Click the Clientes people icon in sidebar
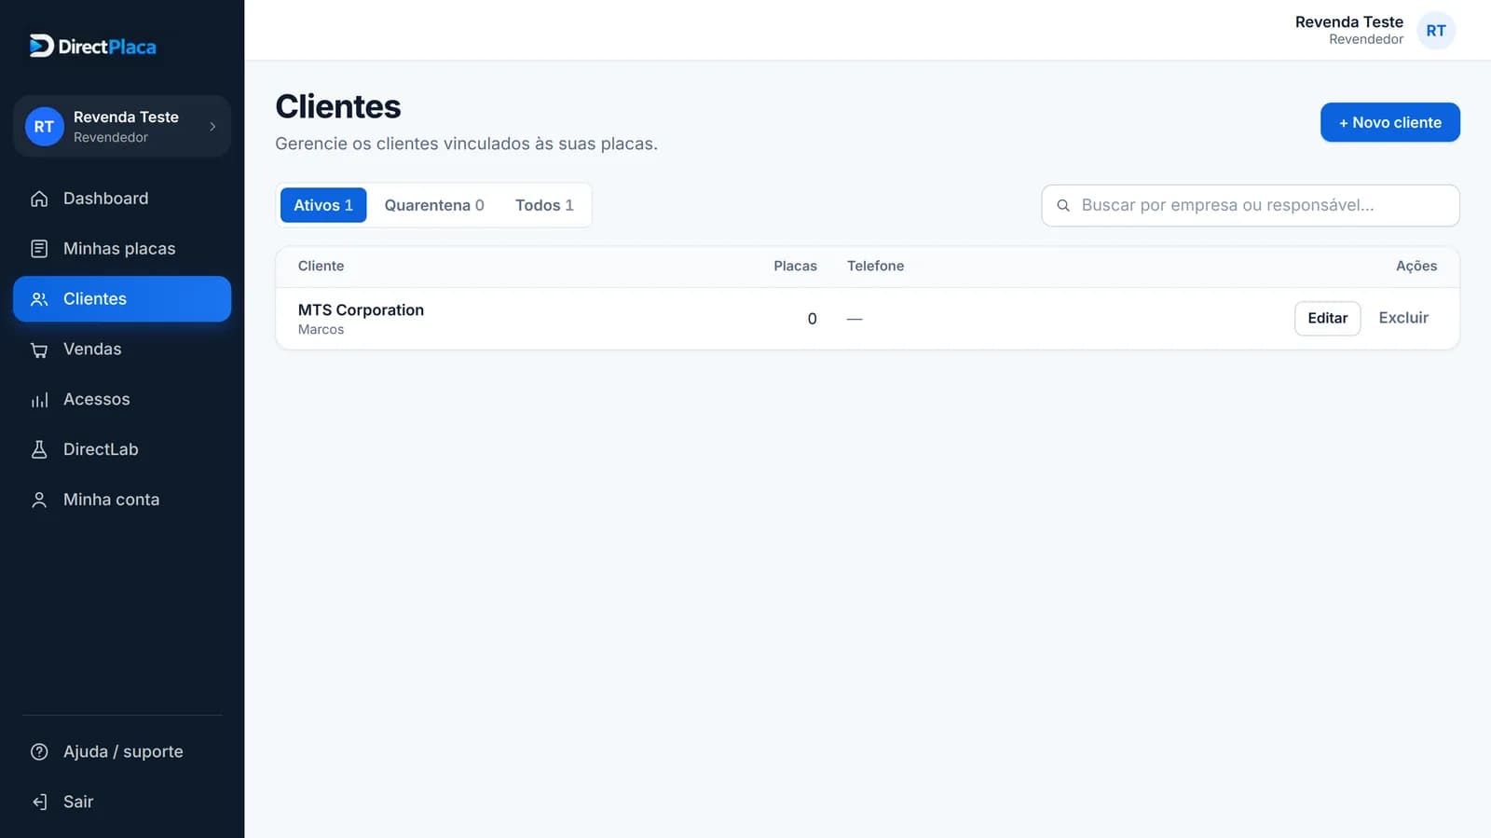 [39, 299]
